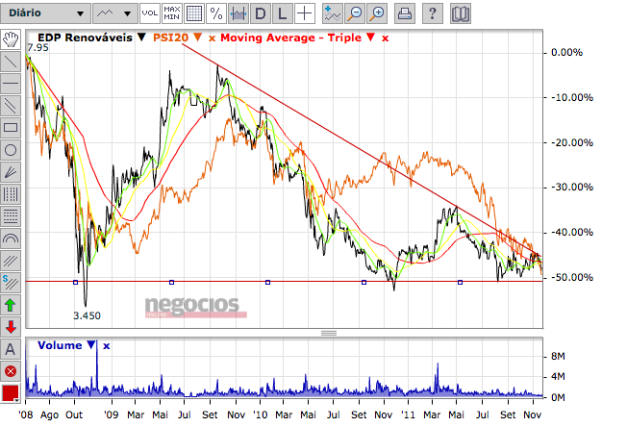Select the triple parallel lines tool
627x427 pixels.
pos(11,261)
